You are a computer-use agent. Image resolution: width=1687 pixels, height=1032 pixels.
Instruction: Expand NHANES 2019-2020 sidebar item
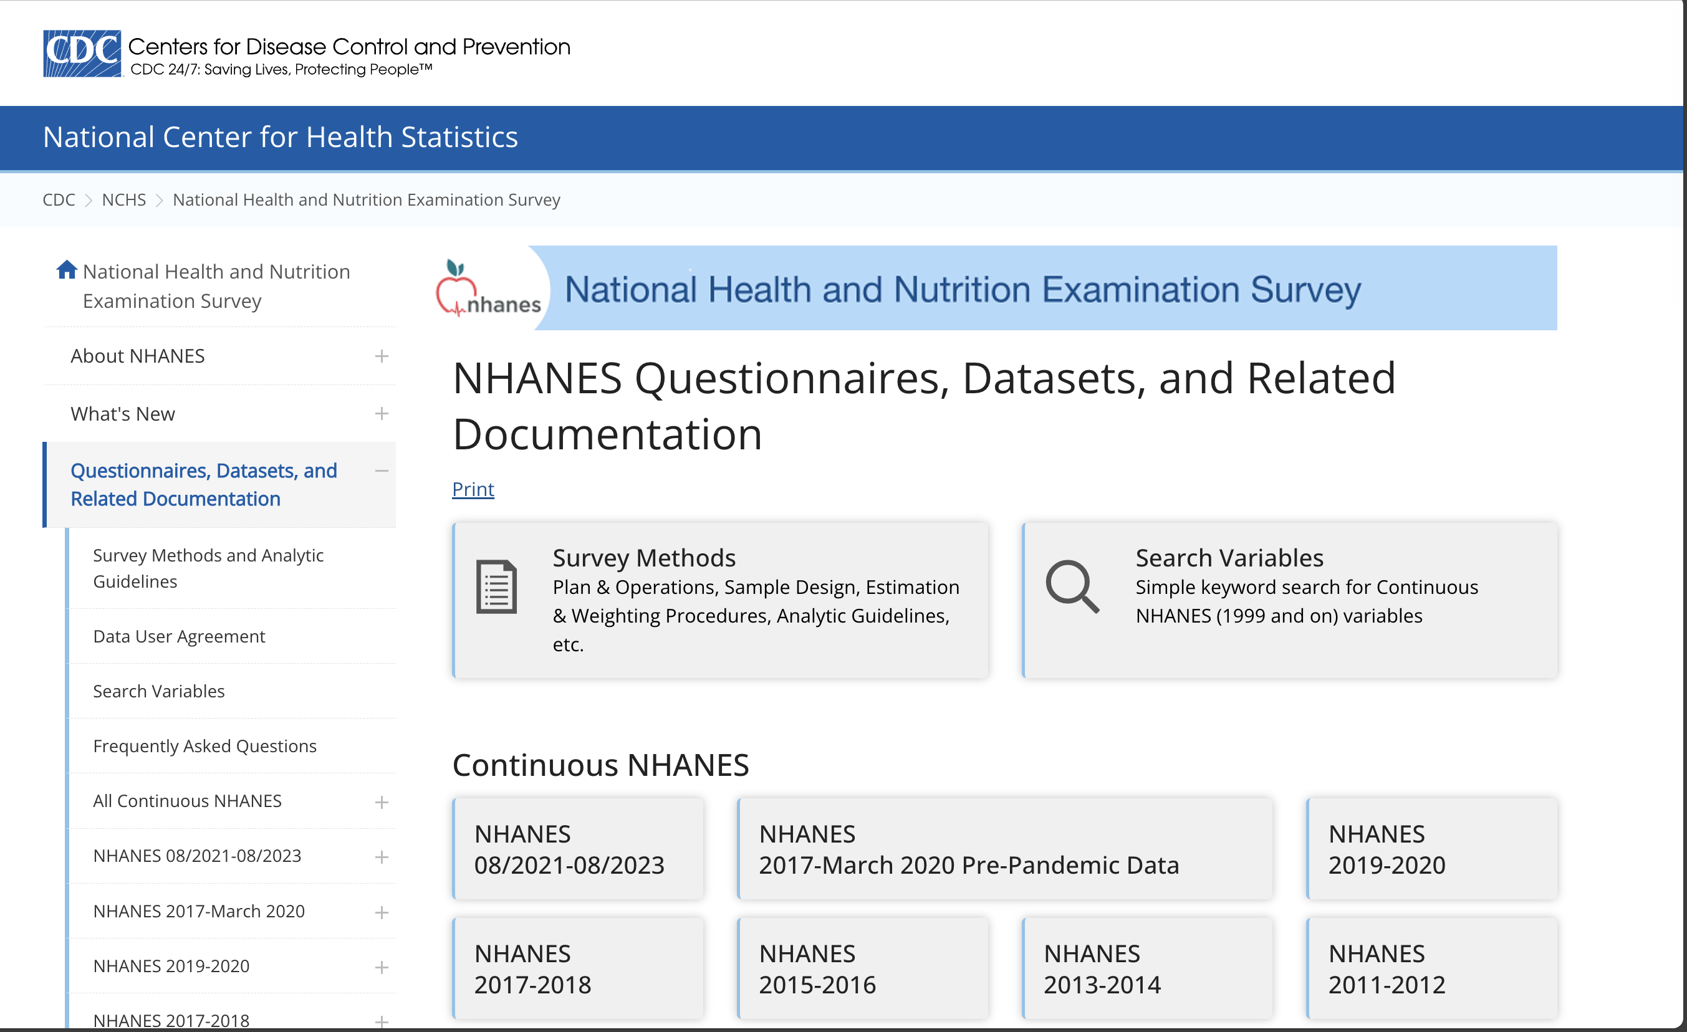tap(382, 967)
